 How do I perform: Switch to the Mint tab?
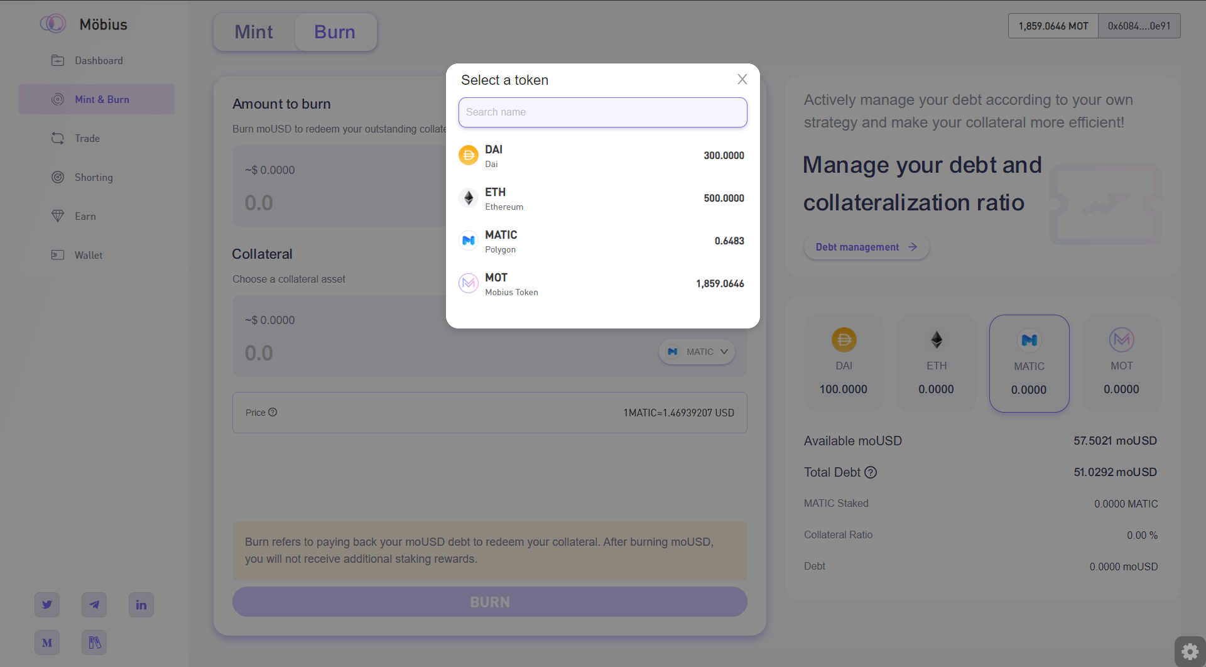(x=254, y=32)
